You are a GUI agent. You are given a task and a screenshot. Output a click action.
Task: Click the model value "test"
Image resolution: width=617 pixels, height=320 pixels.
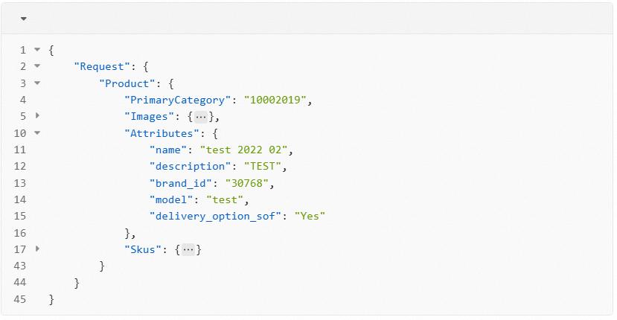[x=225, y=199]
